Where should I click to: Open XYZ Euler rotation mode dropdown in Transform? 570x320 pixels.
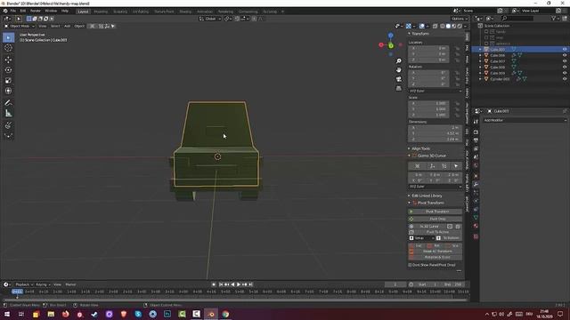(436, 91)
